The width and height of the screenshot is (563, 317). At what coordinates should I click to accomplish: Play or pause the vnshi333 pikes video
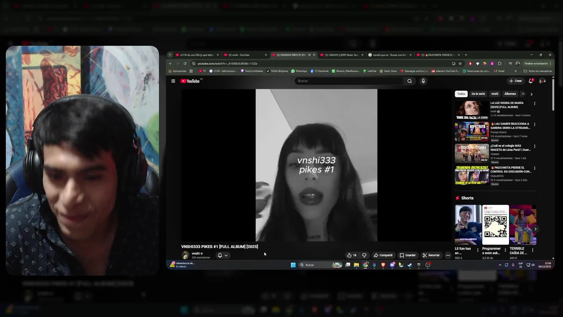click(316, 165)
